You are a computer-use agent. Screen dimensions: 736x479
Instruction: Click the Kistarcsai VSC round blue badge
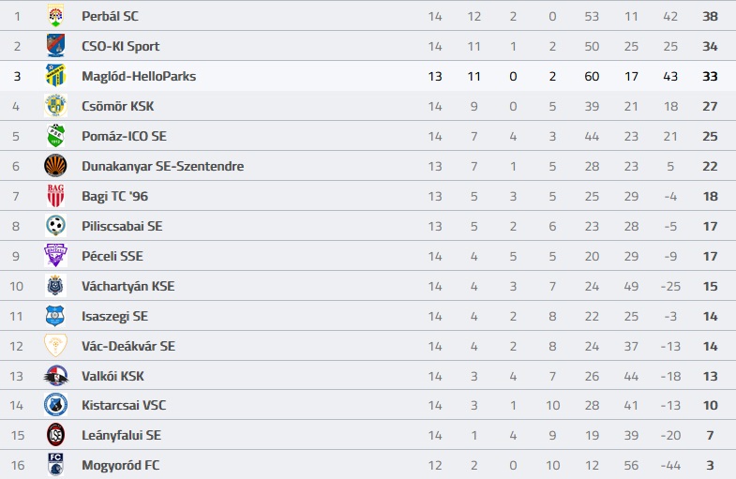click(x=55, y=405)
